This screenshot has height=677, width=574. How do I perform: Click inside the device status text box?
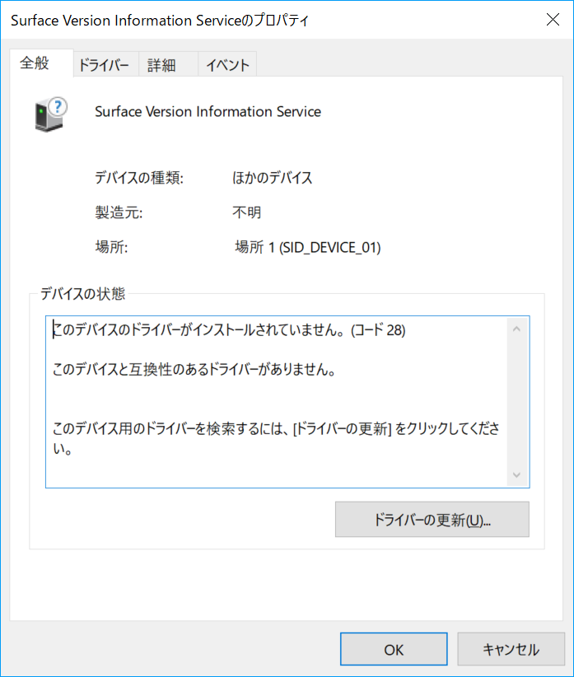point(287,402)
